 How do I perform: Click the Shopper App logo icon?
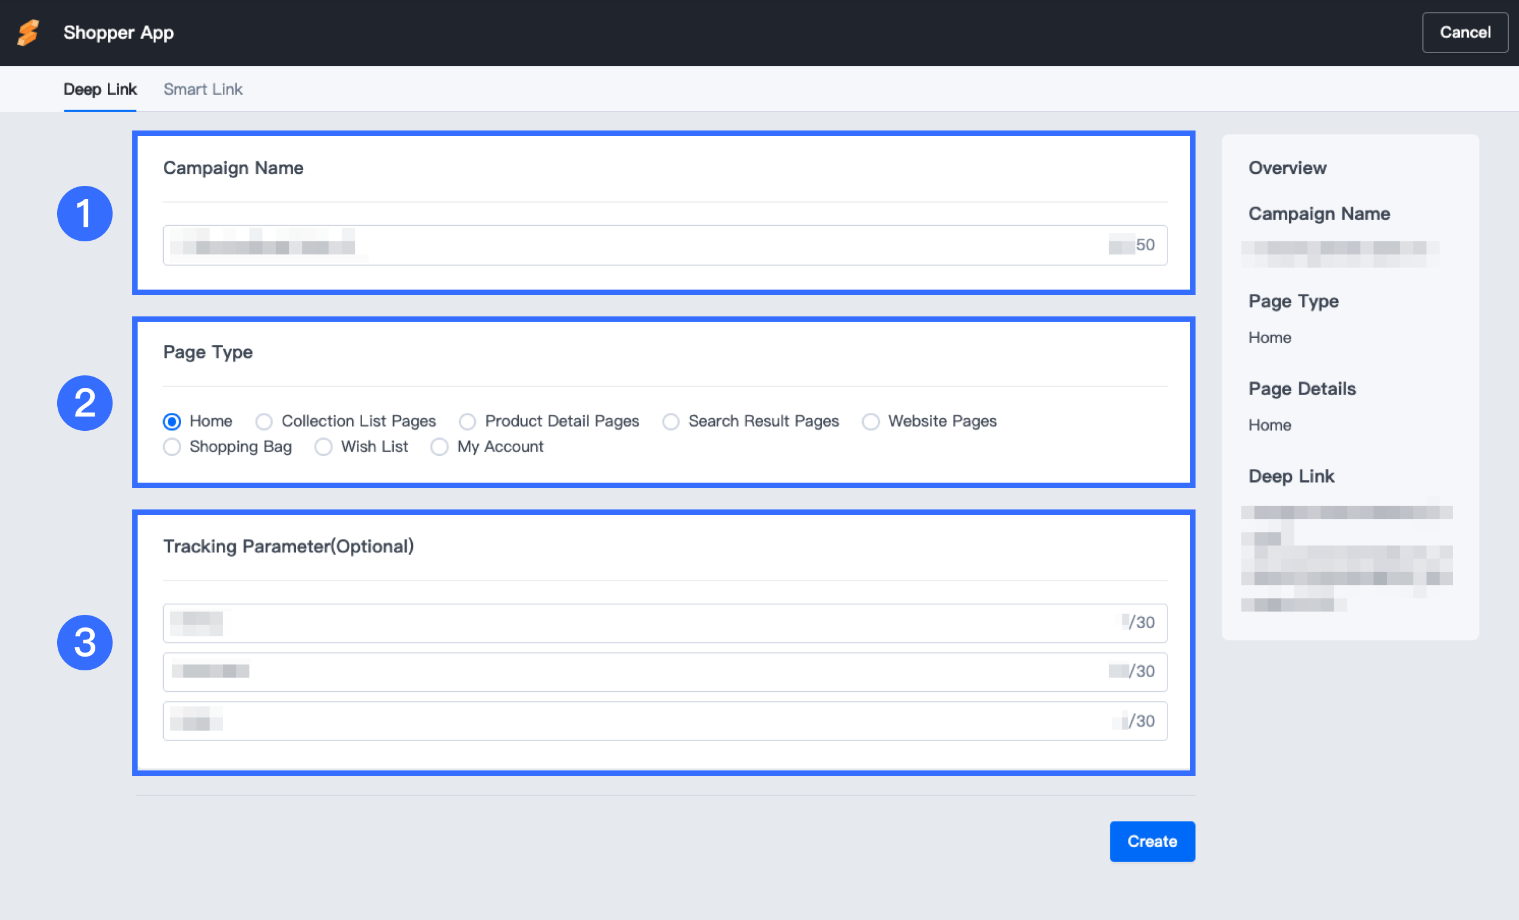pos(29,33)
